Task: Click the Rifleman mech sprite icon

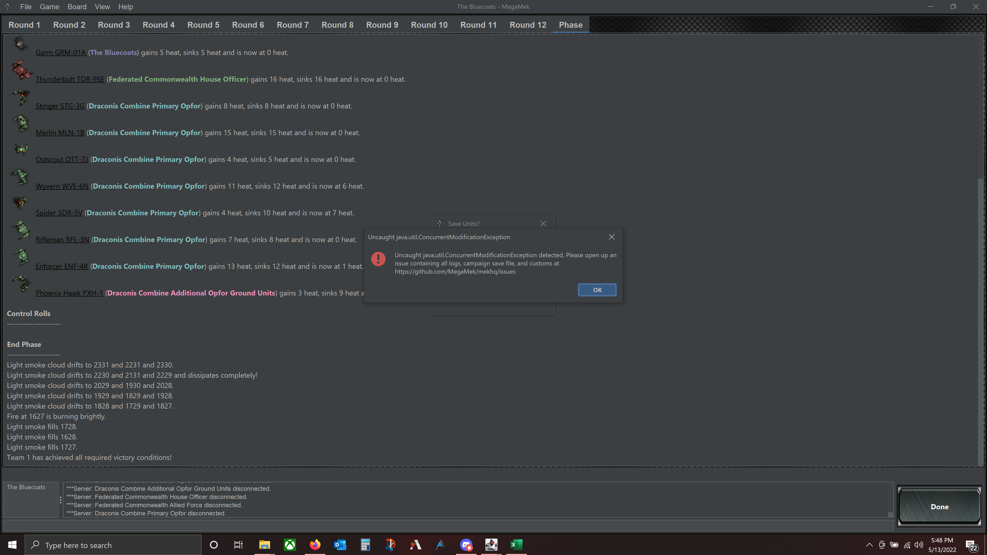Action: click(x=21, y=230)
